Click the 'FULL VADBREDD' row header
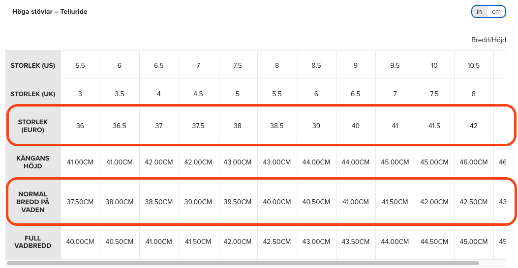The image size is (518, 268). [x=33, y=241]
